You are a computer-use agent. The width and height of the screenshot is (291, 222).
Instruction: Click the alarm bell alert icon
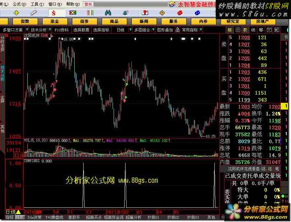pos(126,13)
